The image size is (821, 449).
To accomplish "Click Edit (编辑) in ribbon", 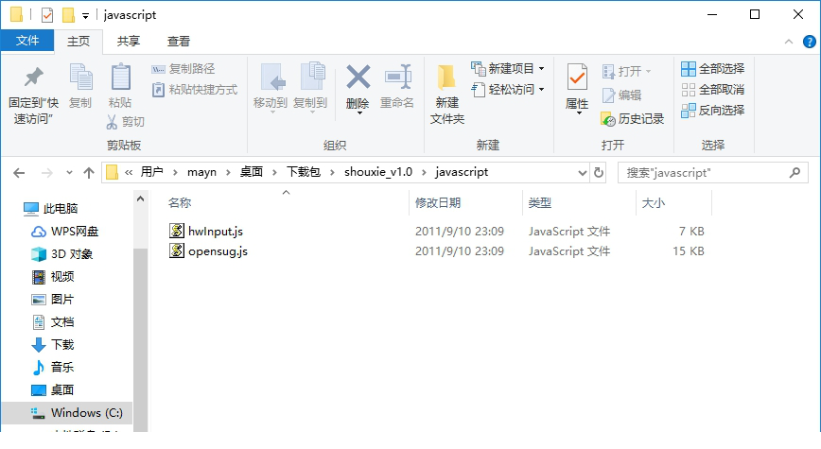I will point(622,95).
